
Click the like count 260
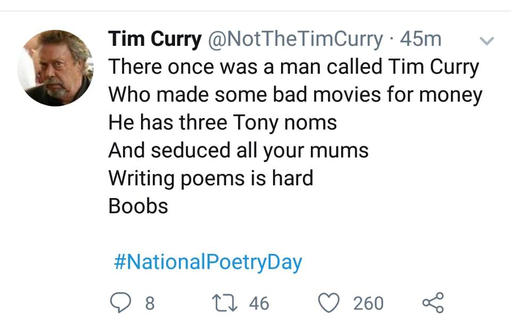click(x=368, y=303)
